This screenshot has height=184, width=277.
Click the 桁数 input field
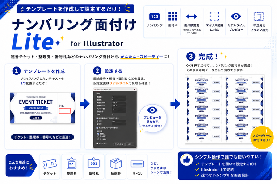pyautogui.click(x=119, y=114)
